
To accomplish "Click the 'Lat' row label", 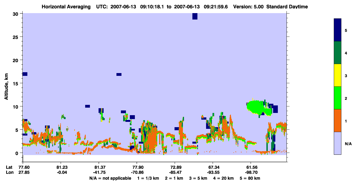I will point(9,167).
